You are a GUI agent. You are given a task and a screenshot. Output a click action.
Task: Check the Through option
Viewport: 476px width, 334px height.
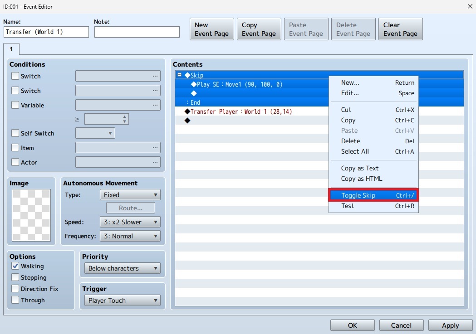pyautogui.click(x=15, y=300)
